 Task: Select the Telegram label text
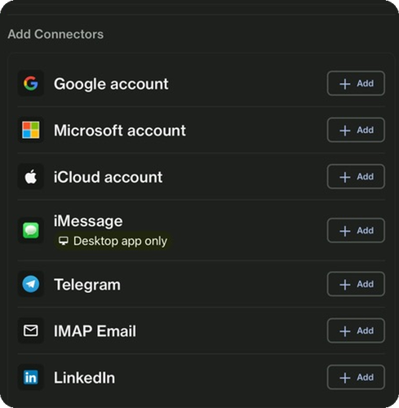coord(87,285)
